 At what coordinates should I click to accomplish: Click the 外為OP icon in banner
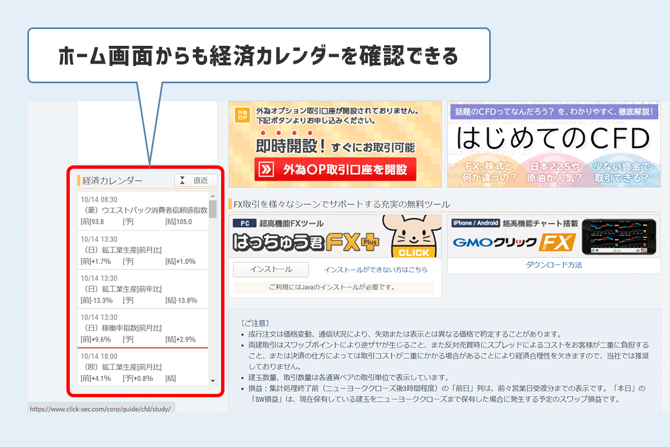pyautogui.click(x=242, y=115)
